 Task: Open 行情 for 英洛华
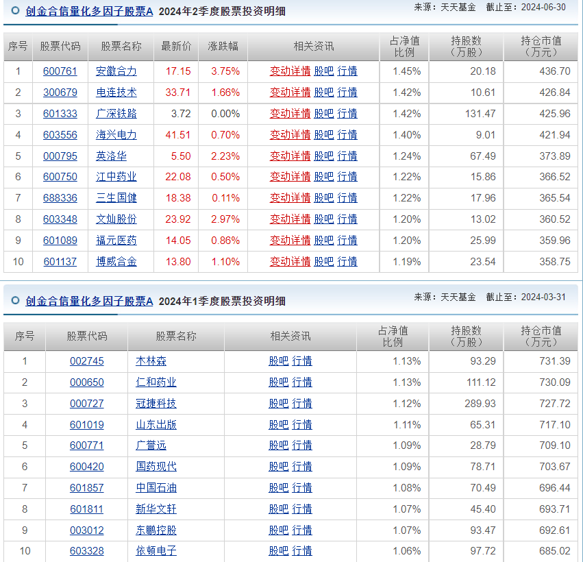tap(347, 156)
